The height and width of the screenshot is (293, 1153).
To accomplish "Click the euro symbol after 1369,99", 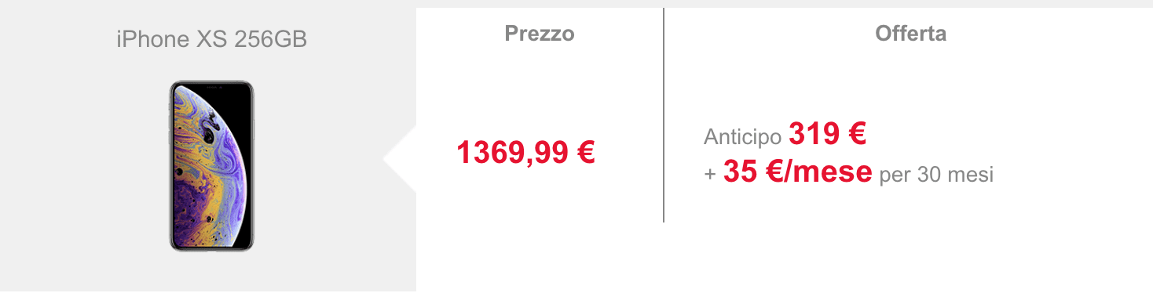I will 585,152.
